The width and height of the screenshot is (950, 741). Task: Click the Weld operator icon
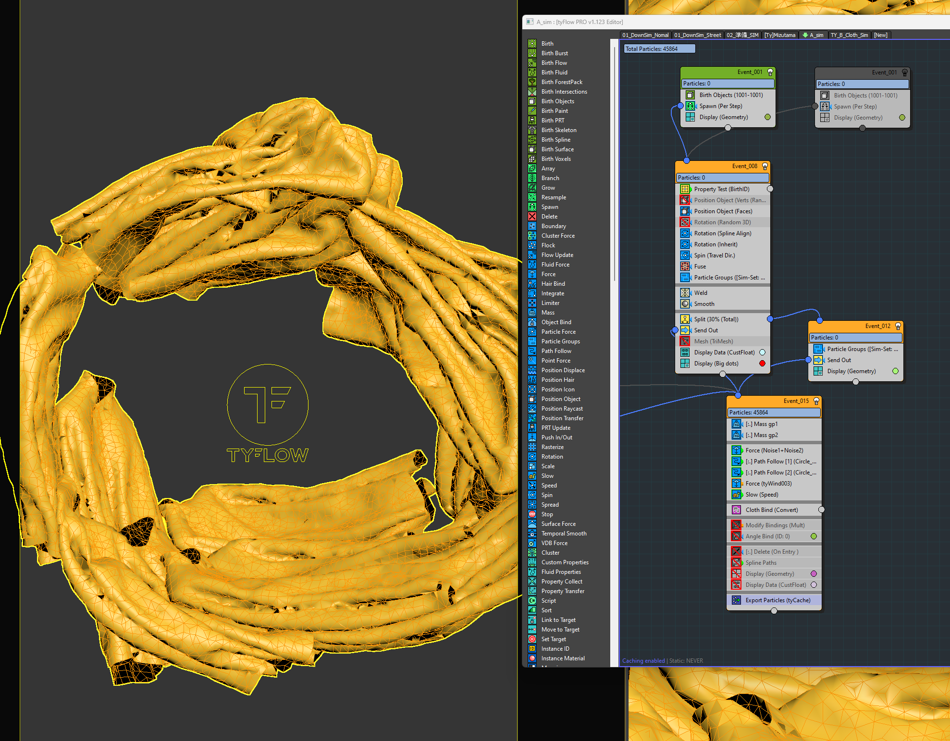685,293
